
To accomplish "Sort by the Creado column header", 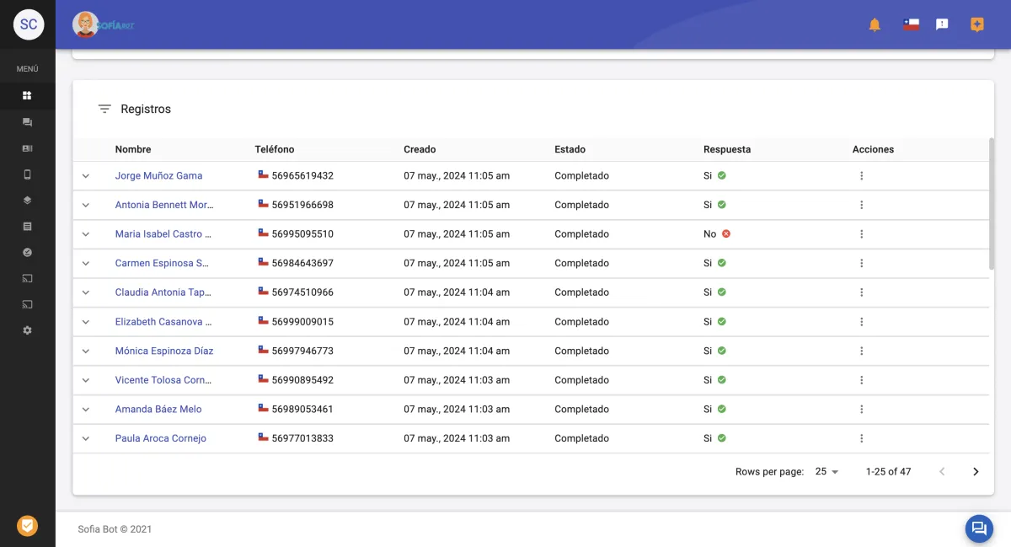I will (420, 149).
